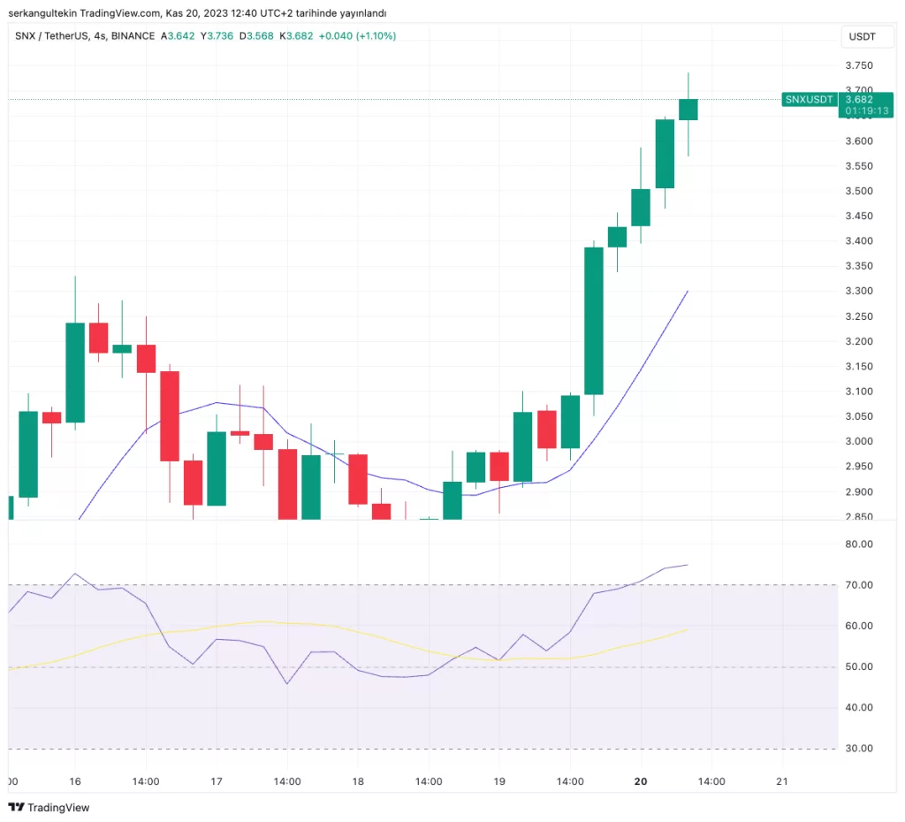Click the 3.682 current price tag
This screenshot has width=905, height=822.
(859, 100)
